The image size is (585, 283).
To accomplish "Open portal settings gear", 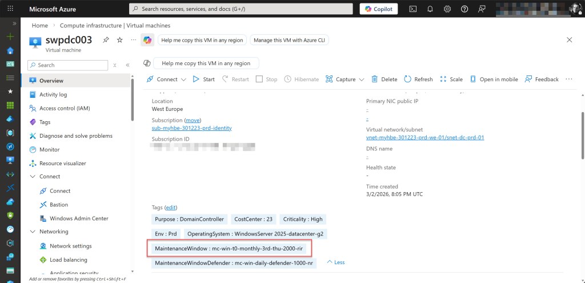I will (x=447, y=9).
